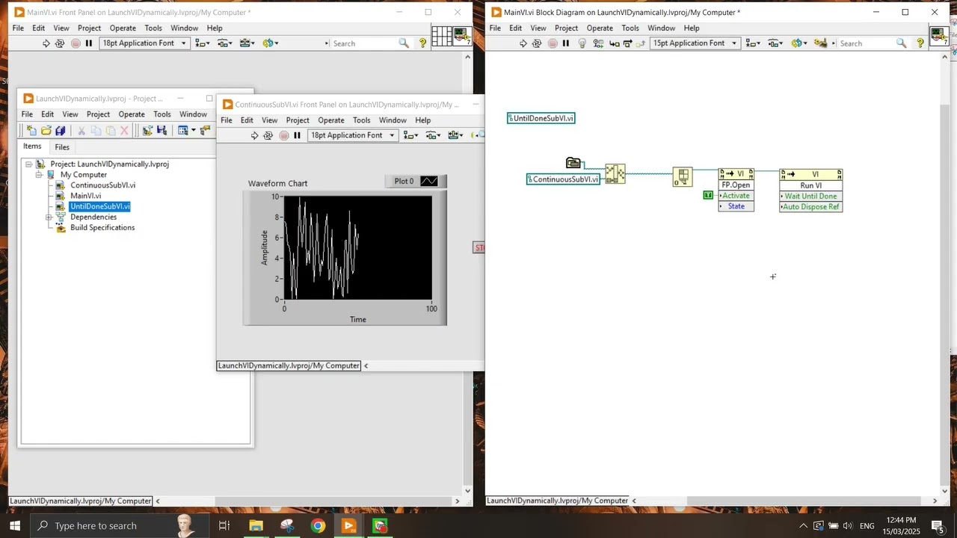This screenshot has width=957, height=538.
Task: Click Delete (red X) icon in Project Explorer toolbar
Action: 125,131
